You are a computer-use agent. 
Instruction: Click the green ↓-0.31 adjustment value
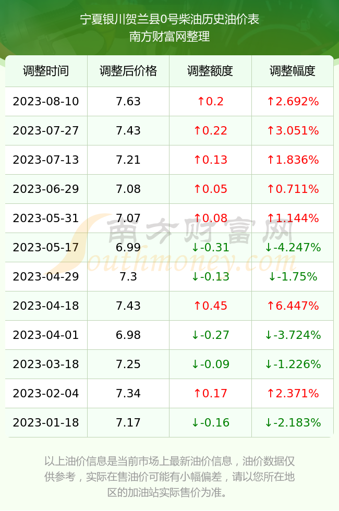pyautogui.click(x=210, y=247)
